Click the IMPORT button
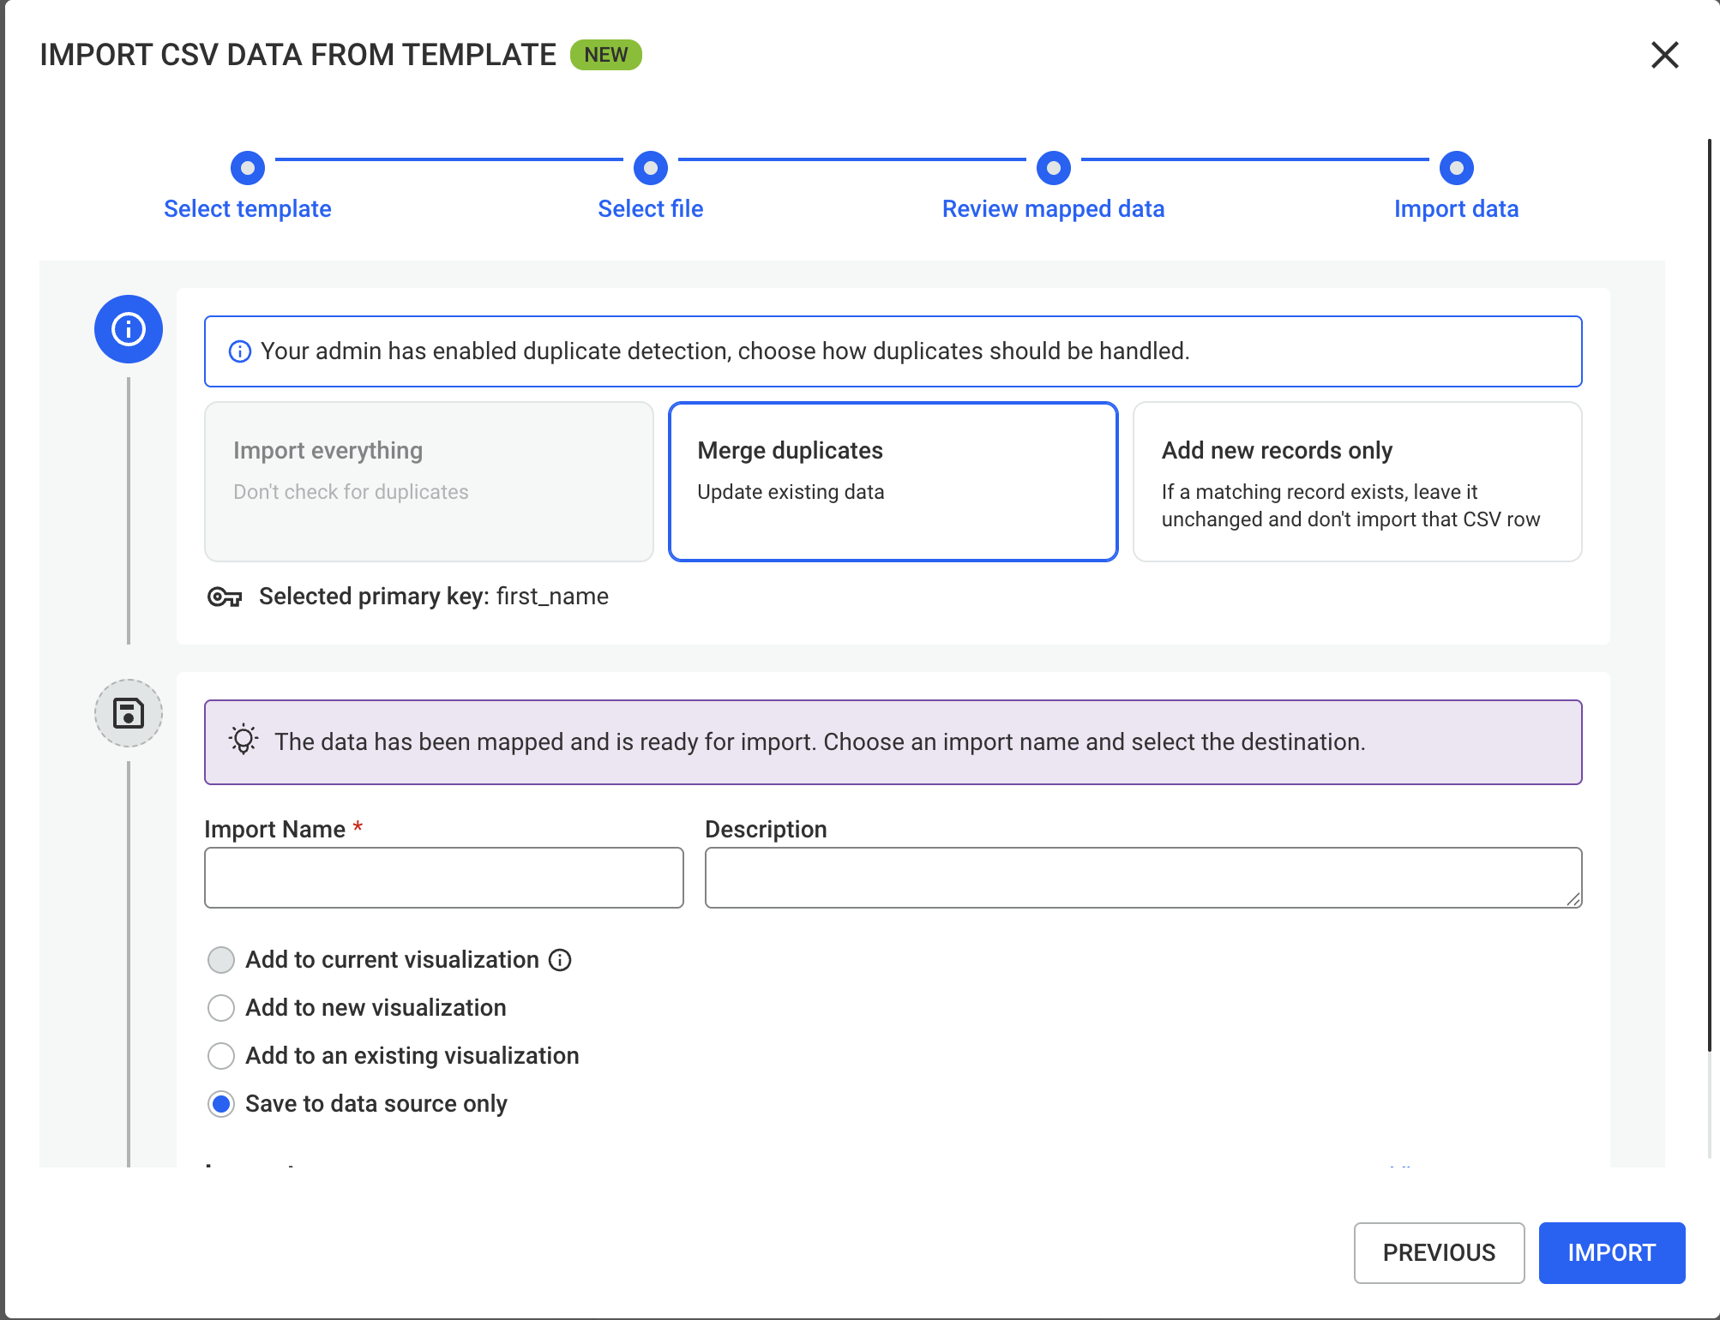Viewport: 1720px width, 1320px height. [x=1612, y=1252]
